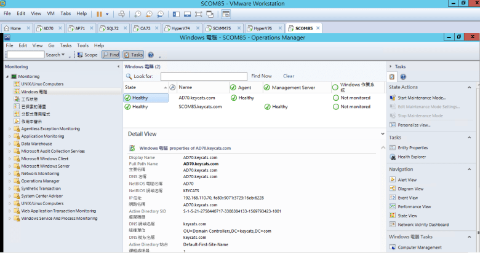Screen dimensions: 480x253
Task: Click VMware send Ctrl+Alt+Del icon
Action: pyautogui.click(x=121, y=13)
